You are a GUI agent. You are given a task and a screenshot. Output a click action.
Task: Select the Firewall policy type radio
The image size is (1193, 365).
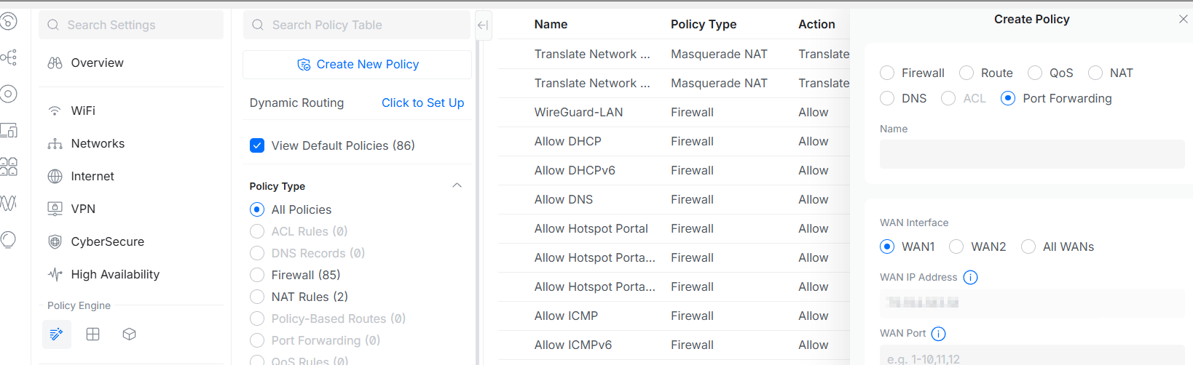(887, 73)
